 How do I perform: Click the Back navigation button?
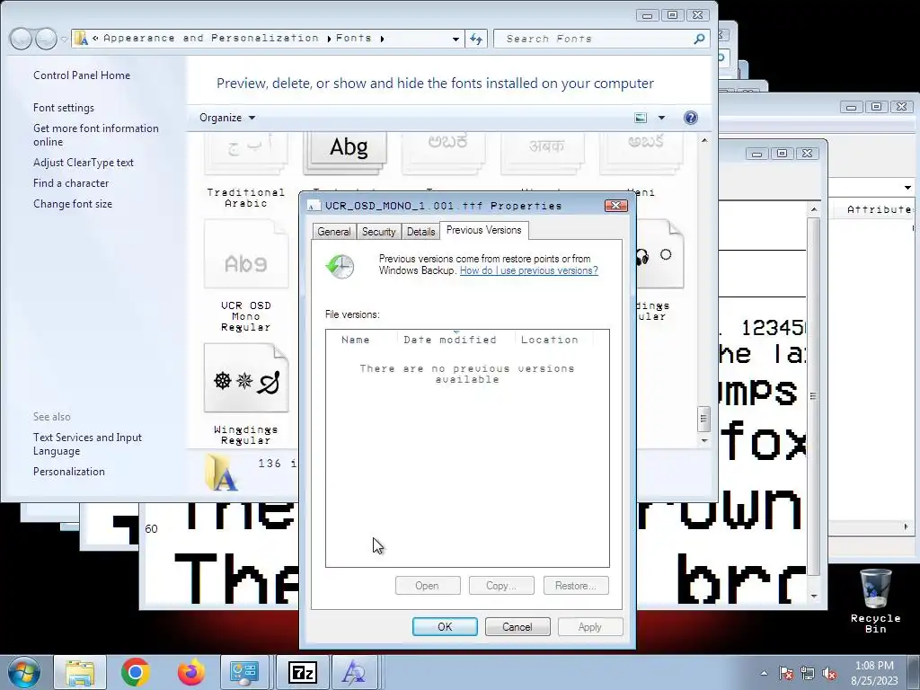[x=22, y=39]
